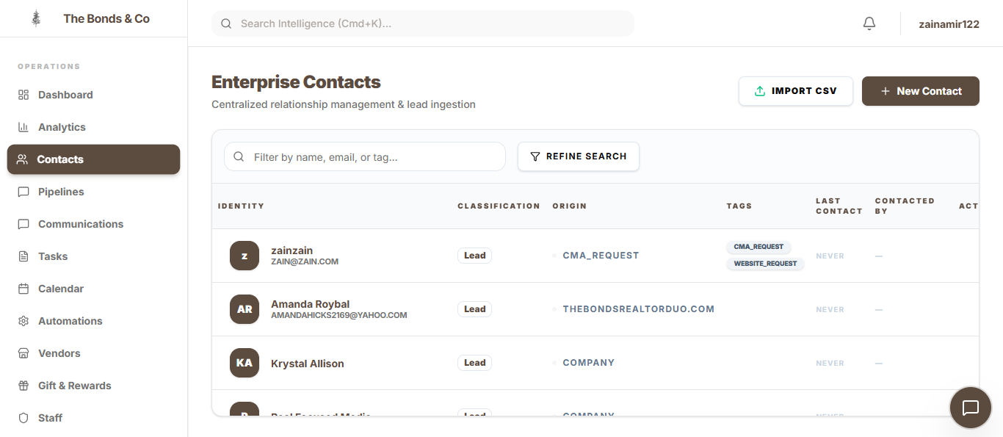Viewport: 1003px width, 437px height.
Task: Click the Vendors storefront icon
Action: [23, 353]
